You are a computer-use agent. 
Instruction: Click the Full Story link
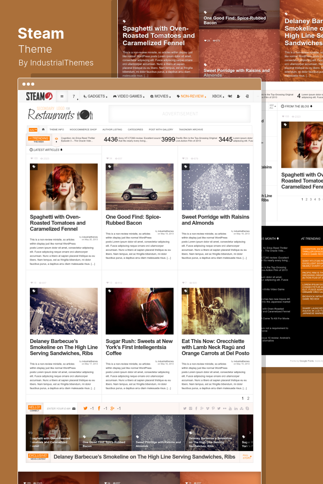click(247, 456)
